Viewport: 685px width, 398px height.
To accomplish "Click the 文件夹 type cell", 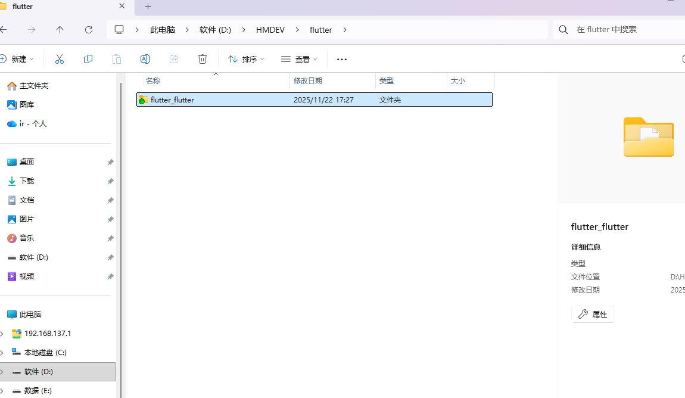I will click(390, 100).
